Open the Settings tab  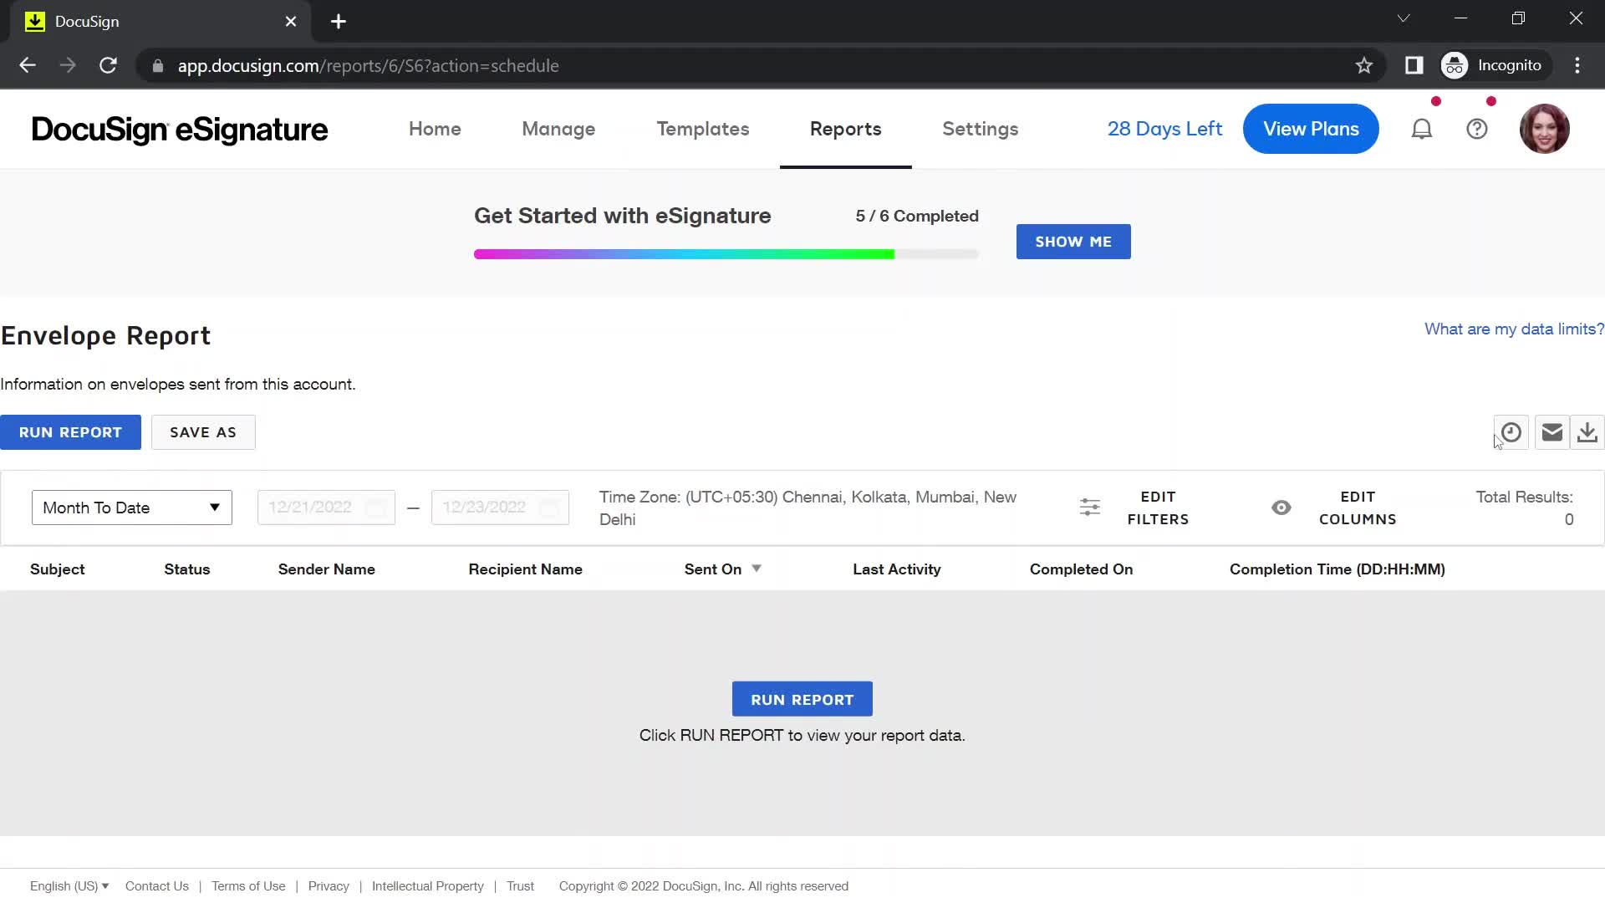click(x=981, y=129)
